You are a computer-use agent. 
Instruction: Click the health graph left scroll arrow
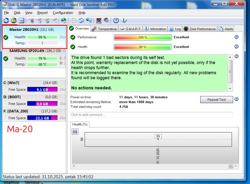tap(74, 166)
